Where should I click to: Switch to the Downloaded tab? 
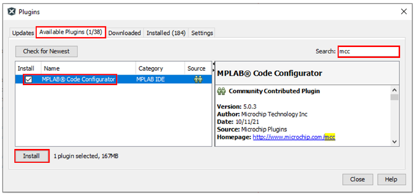(124, 33)
